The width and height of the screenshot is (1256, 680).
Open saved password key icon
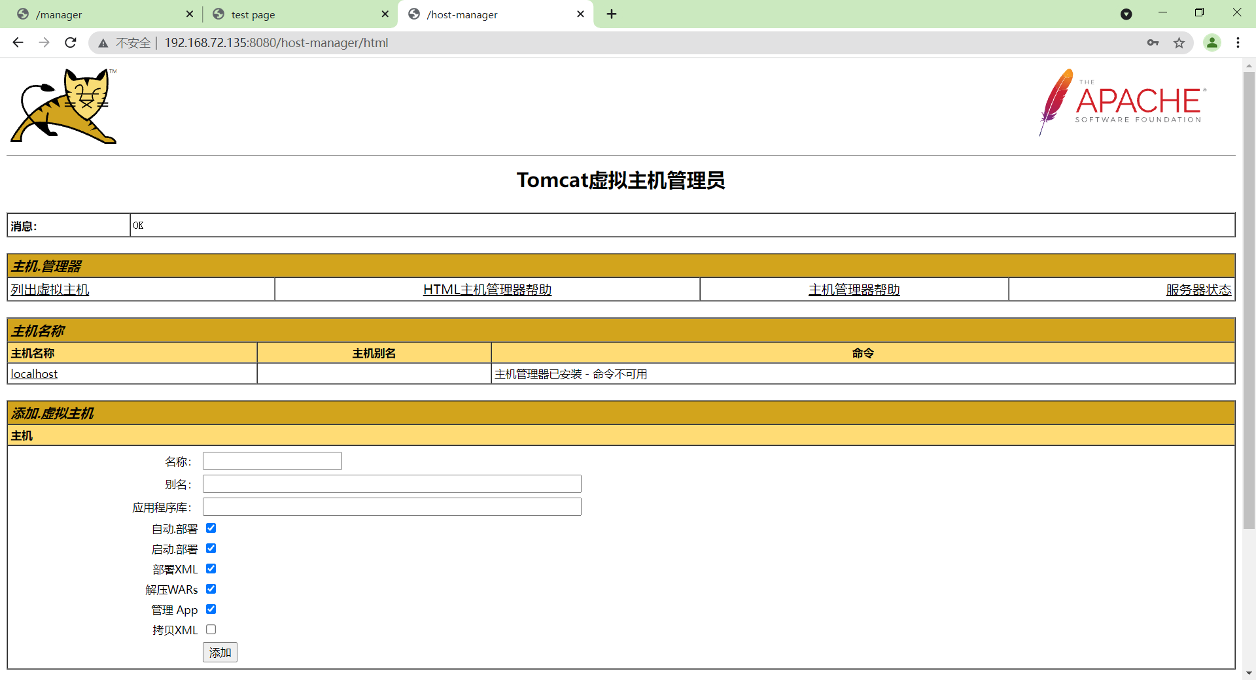(1153, 42)
